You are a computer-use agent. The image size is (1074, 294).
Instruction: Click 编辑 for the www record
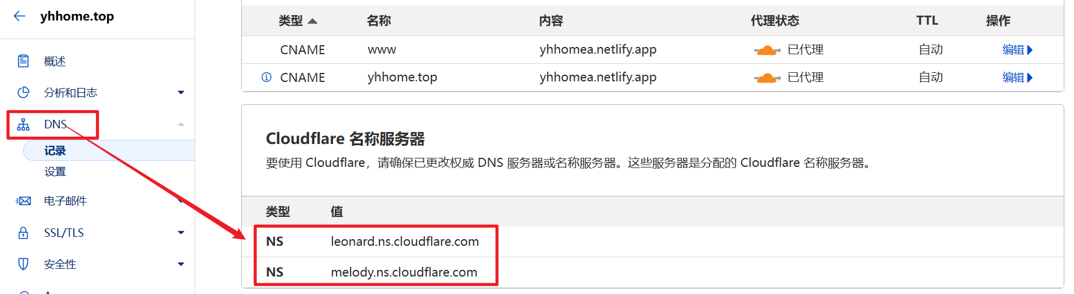tap(1017, 50)
